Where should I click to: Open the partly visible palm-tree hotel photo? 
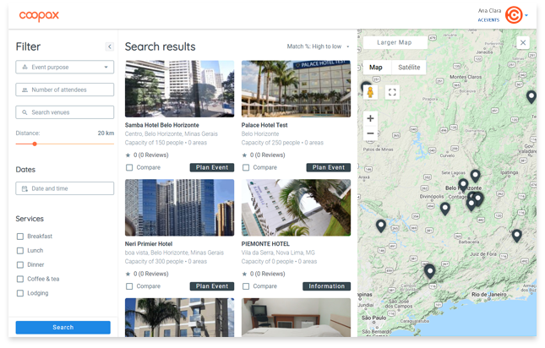(x=179, y=317)
